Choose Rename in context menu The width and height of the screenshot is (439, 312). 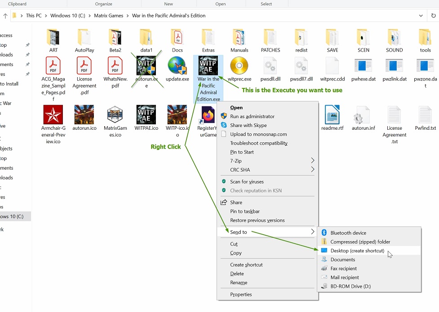click(268, 283)
